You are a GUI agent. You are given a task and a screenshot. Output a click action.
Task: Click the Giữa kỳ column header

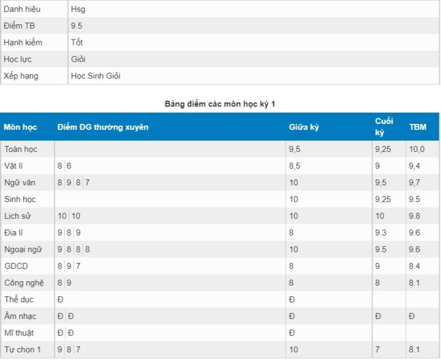(304, 127)
